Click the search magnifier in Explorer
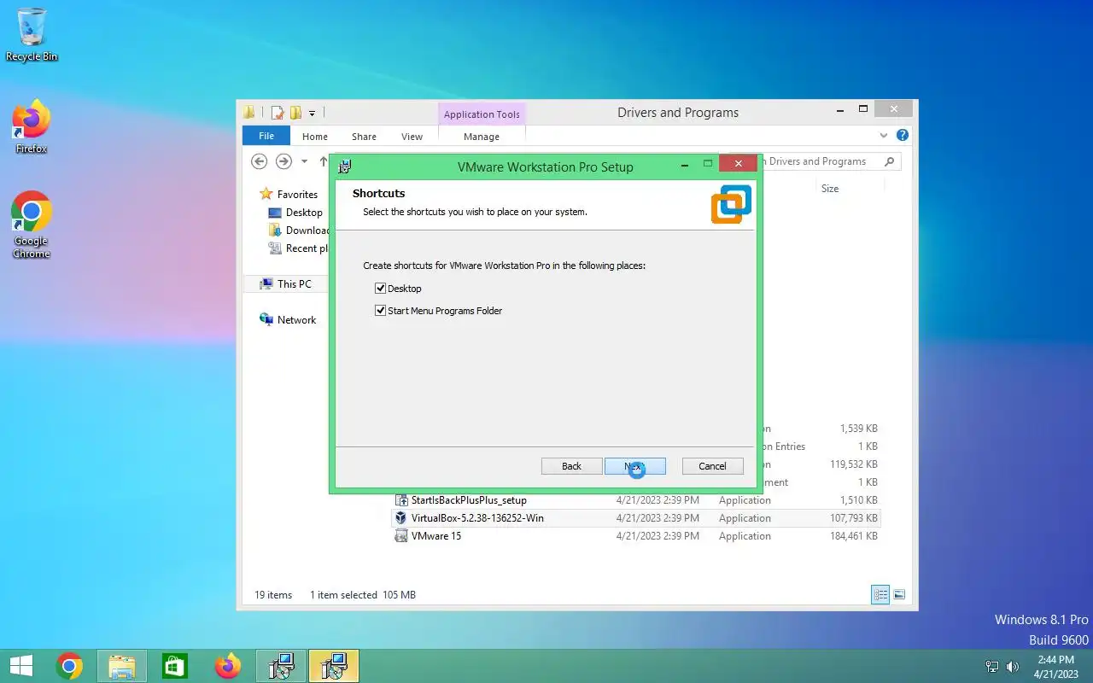The height and width of the screenshot is (683, 1093). pyautogui.click(x=890, y=161)
